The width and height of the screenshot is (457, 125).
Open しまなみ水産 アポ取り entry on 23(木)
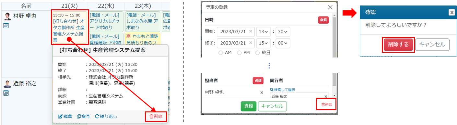click(142, 21)
